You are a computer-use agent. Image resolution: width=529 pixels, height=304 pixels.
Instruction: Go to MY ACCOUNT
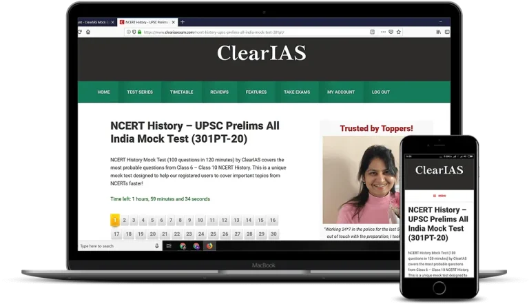click(341, 92)
